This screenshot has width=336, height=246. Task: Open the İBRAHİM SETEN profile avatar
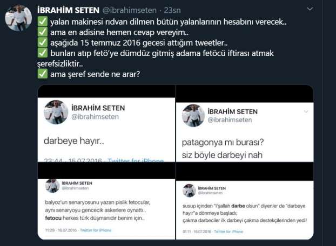coord(18,18)
